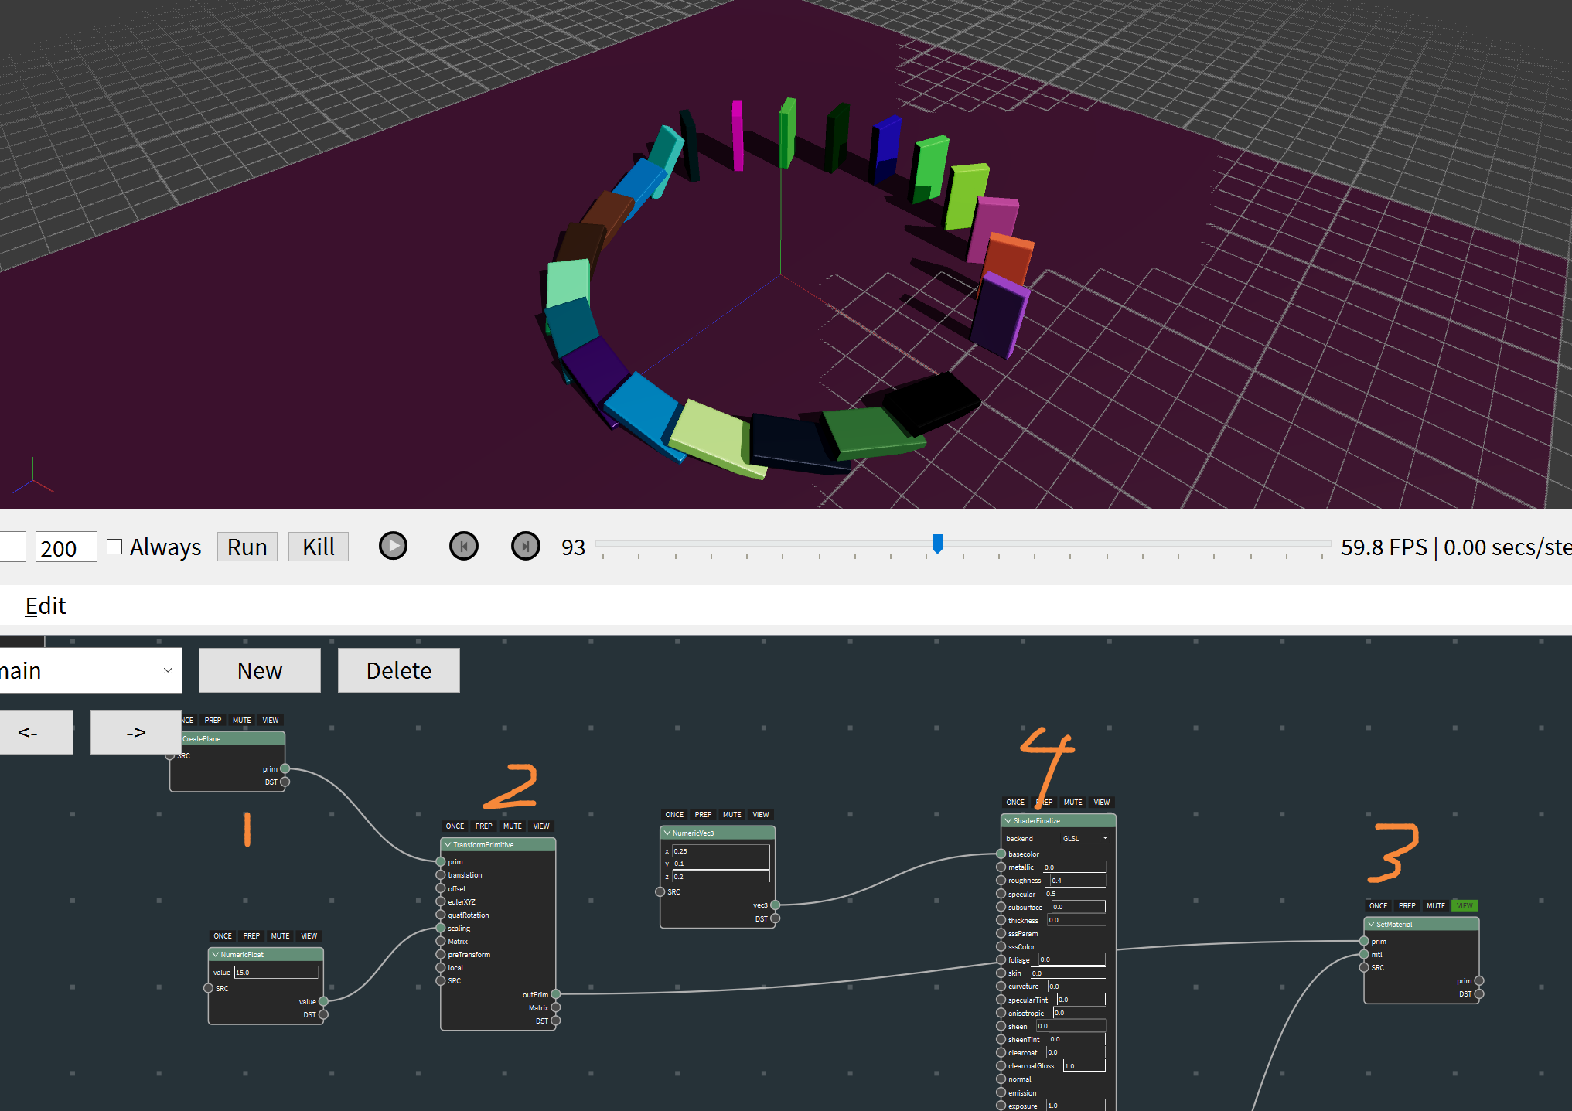The image size is (1572, 1111).
Task: Collapse the ShaderFinalize node
Action: point(1008,820)
